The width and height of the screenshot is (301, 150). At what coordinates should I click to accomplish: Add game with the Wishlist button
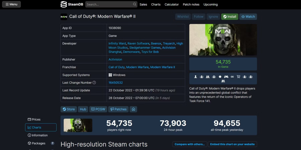[x=183, y=17]
